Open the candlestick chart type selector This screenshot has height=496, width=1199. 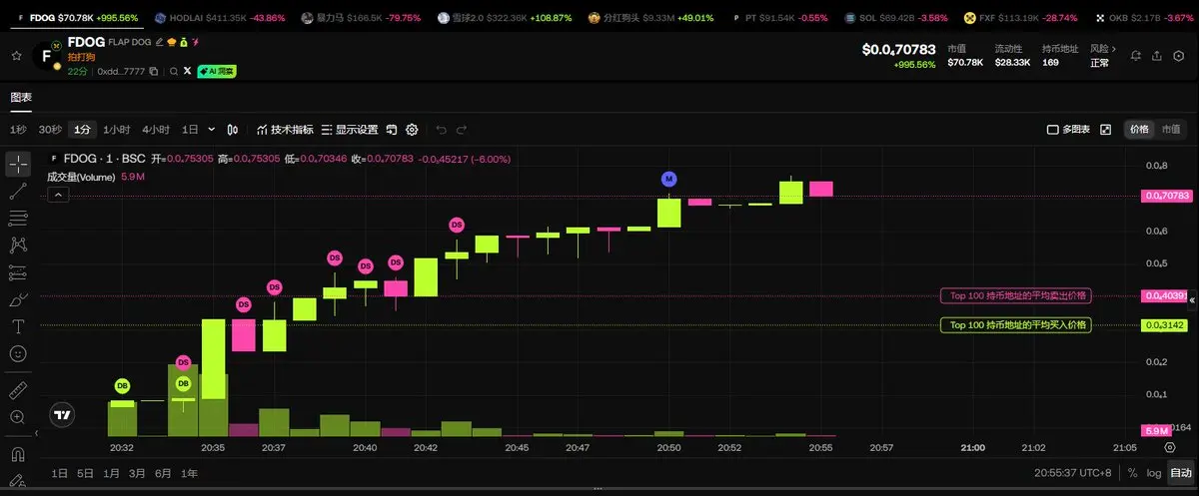coord(233,130)
